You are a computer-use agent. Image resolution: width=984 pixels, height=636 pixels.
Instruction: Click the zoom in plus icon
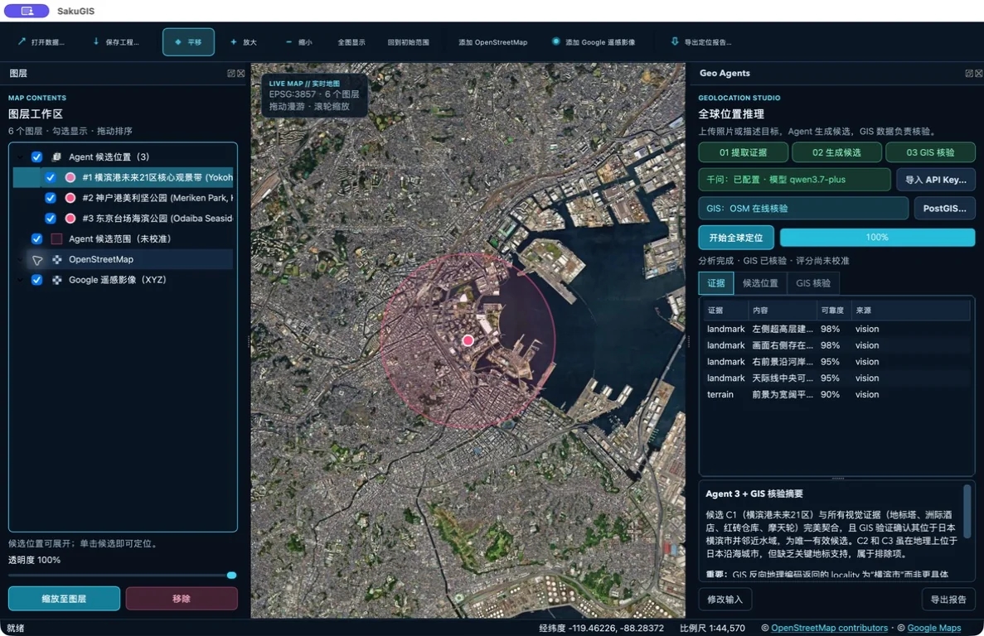pos(234,42)
